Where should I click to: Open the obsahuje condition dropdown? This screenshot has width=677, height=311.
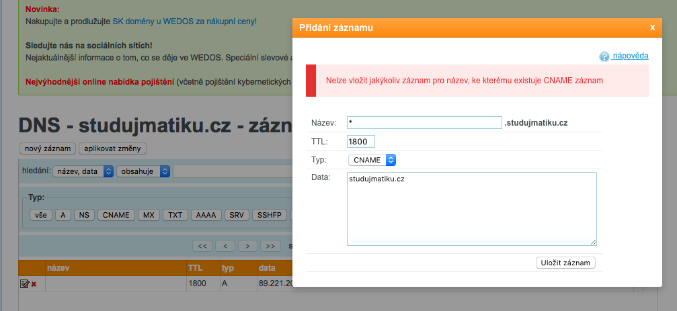pyautogui.click(x=143, y=171)
